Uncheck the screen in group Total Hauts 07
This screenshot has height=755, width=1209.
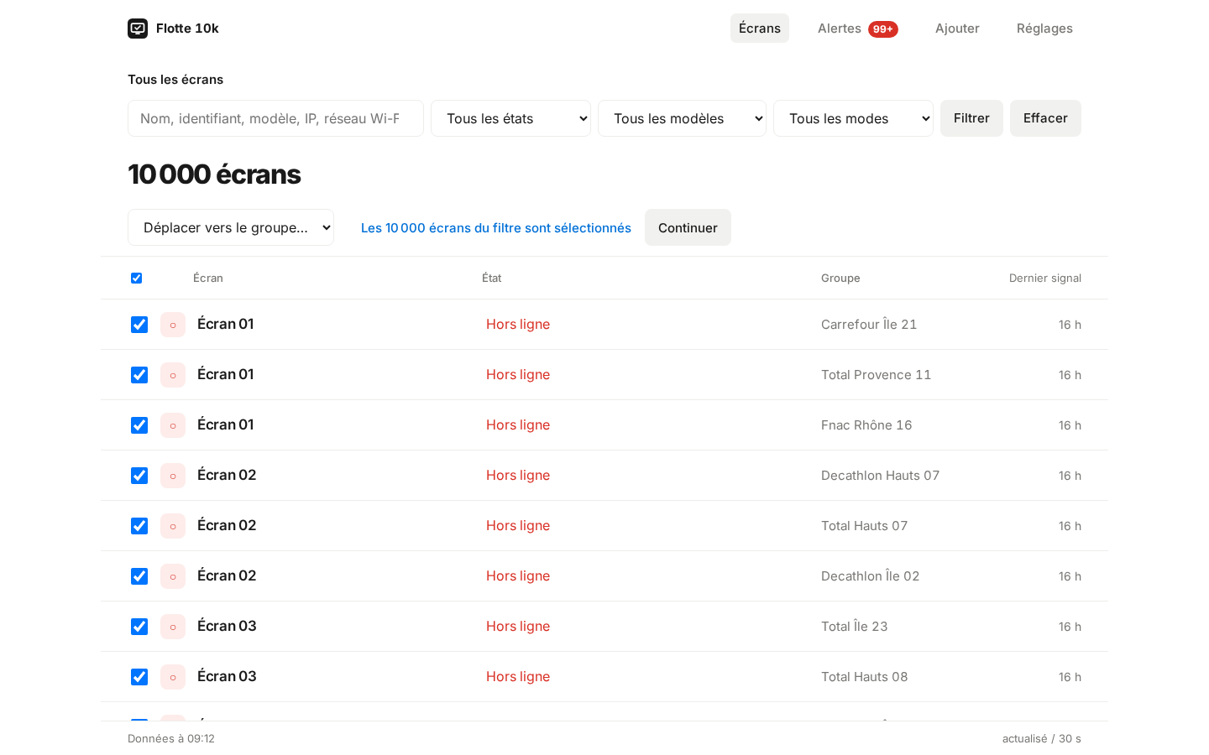(x=139, y=526)
